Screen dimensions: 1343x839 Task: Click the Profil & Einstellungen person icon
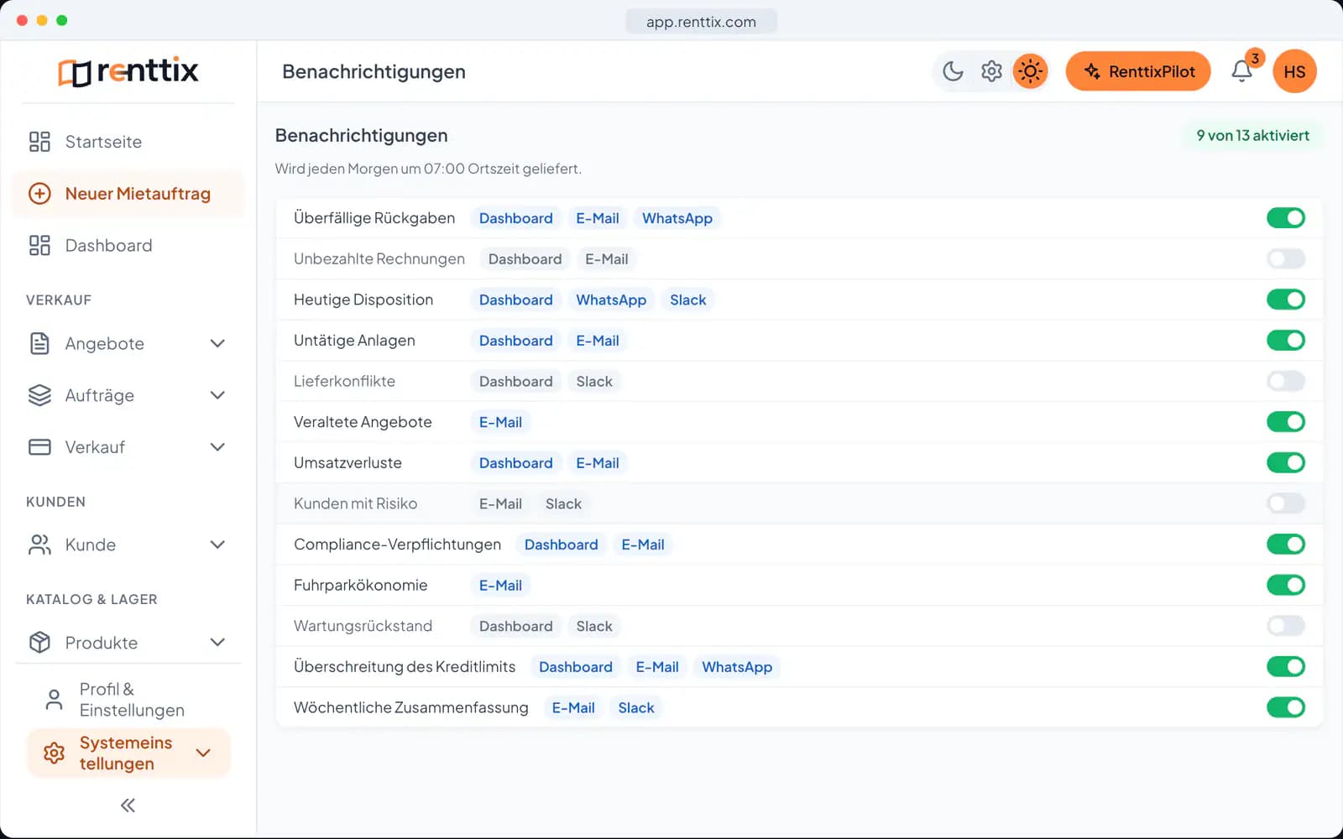point(54,700)
